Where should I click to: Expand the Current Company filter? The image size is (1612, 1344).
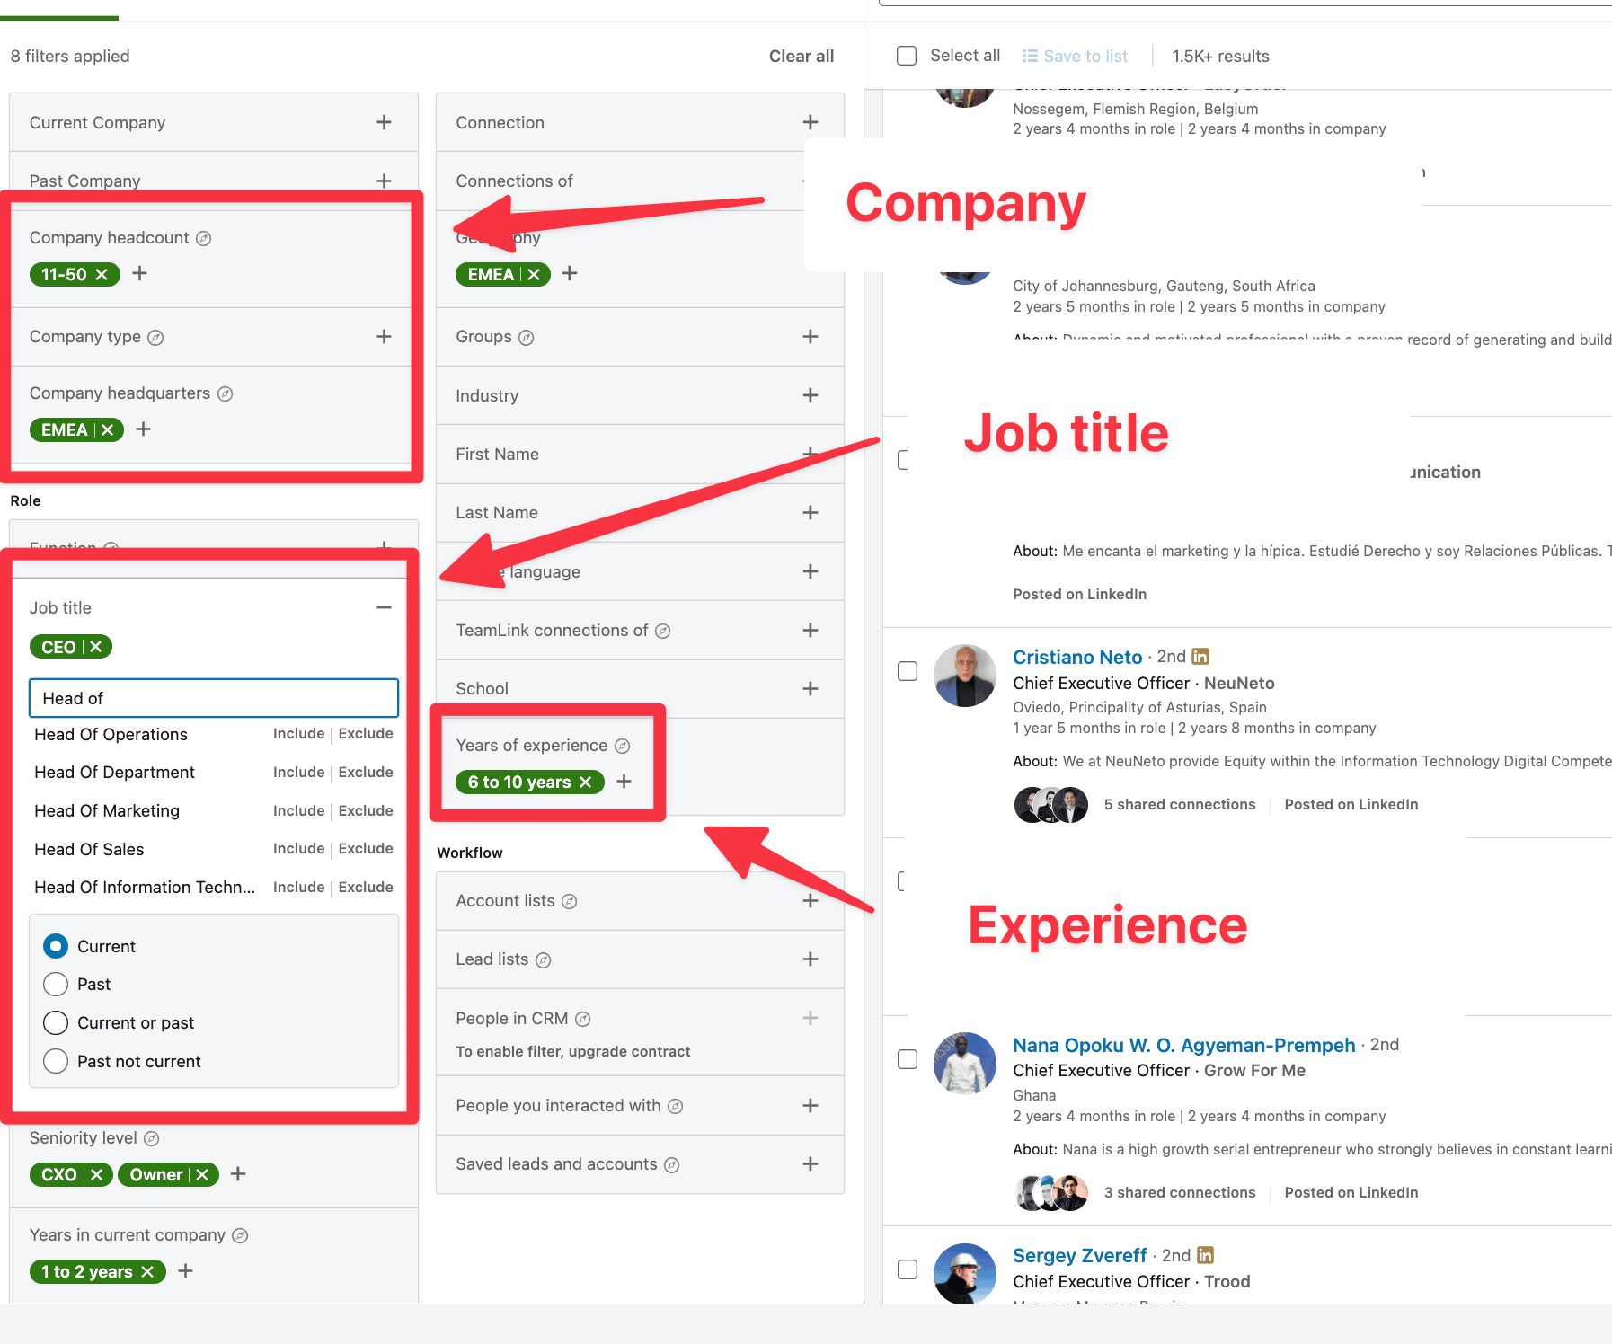pyautogui.click(x=384, y=122)
